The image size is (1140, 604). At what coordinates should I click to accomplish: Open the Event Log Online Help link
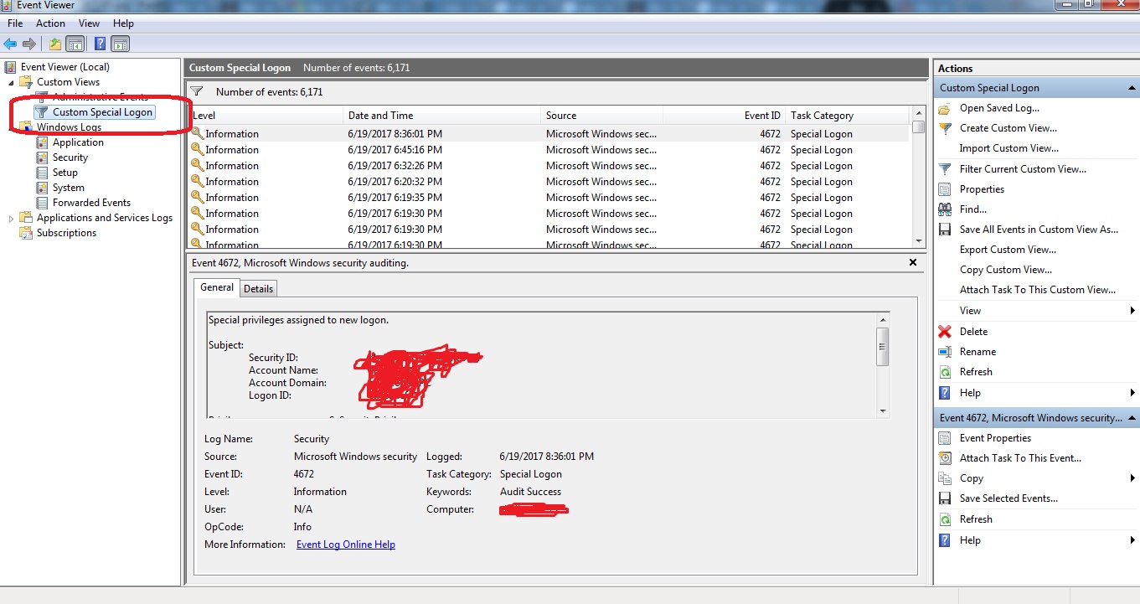pos(345,544)
